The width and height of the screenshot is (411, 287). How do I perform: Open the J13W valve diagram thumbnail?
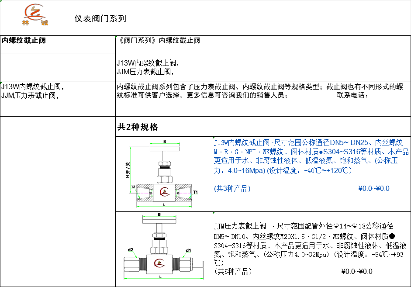[x=164, y=174]
